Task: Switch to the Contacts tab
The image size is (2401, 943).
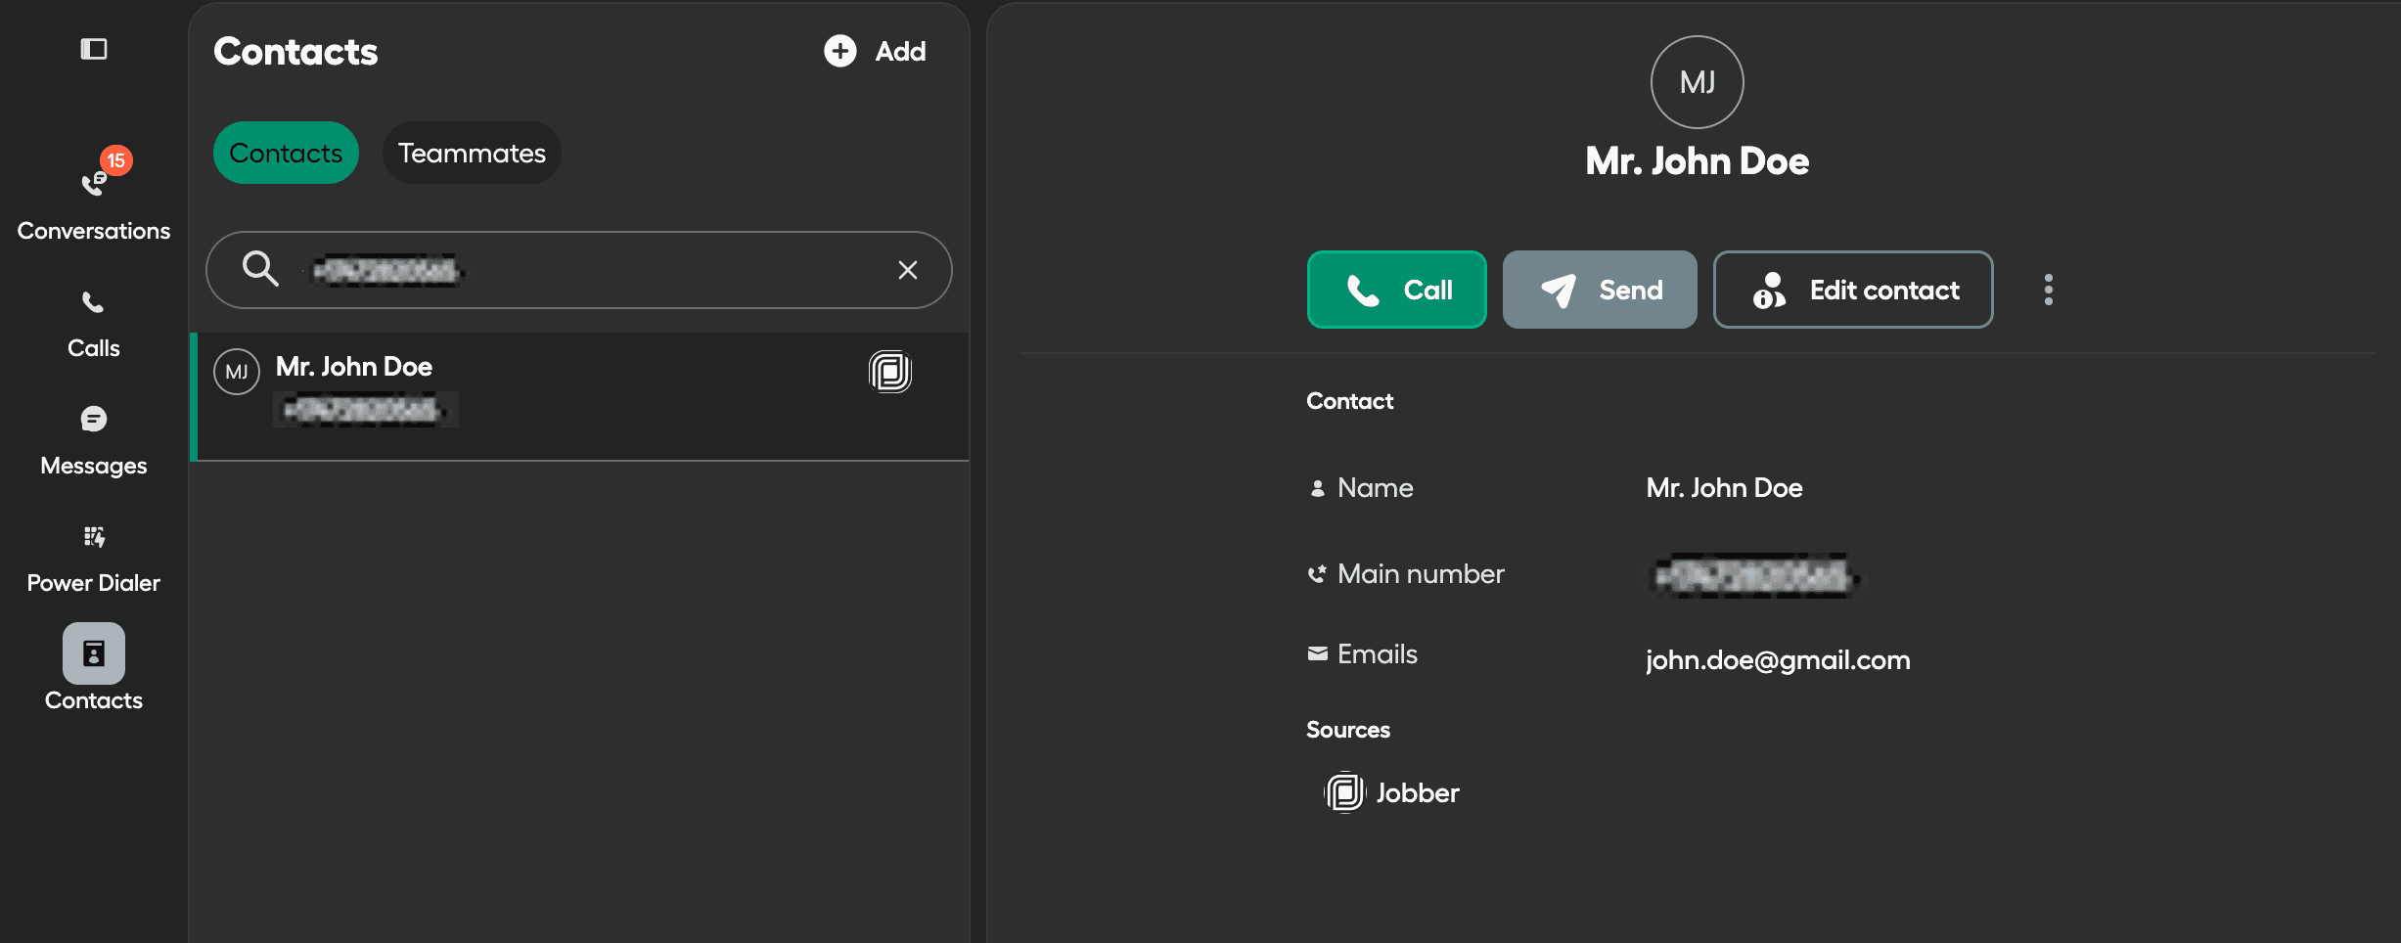Action: point(285,153)
